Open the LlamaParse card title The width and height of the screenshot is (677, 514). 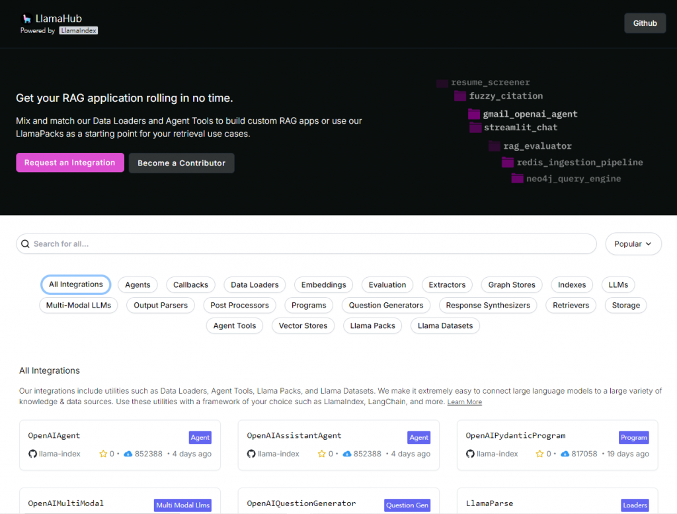point(490,503)
